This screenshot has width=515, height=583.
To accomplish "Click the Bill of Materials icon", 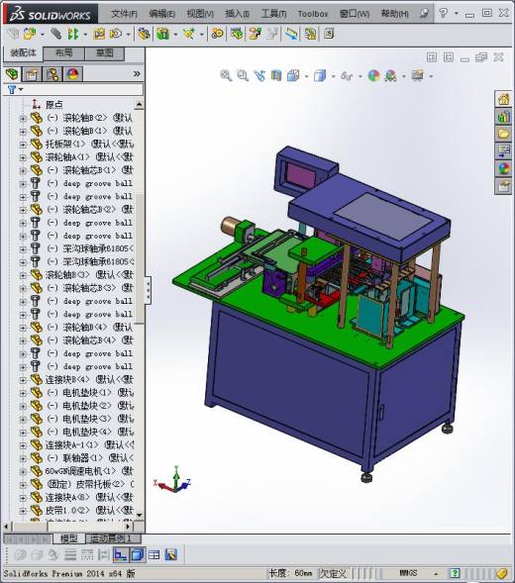I will tap(237, 34).
